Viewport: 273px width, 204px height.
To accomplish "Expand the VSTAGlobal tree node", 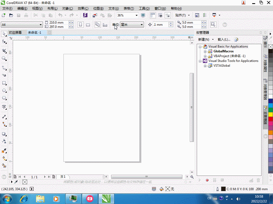I will tap(205, 66).
